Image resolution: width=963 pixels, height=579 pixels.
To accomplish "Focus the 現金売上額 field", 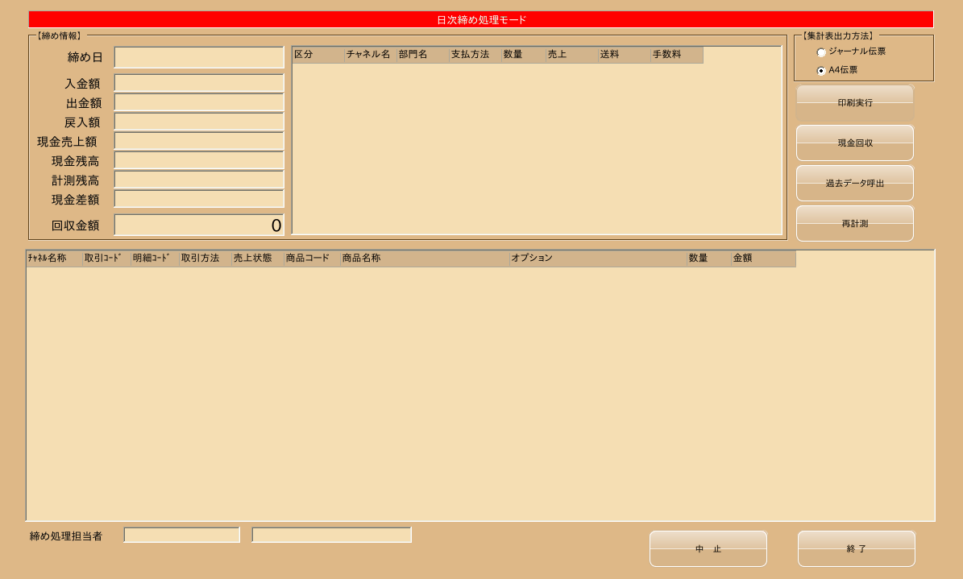I will [x=199, y=141].
